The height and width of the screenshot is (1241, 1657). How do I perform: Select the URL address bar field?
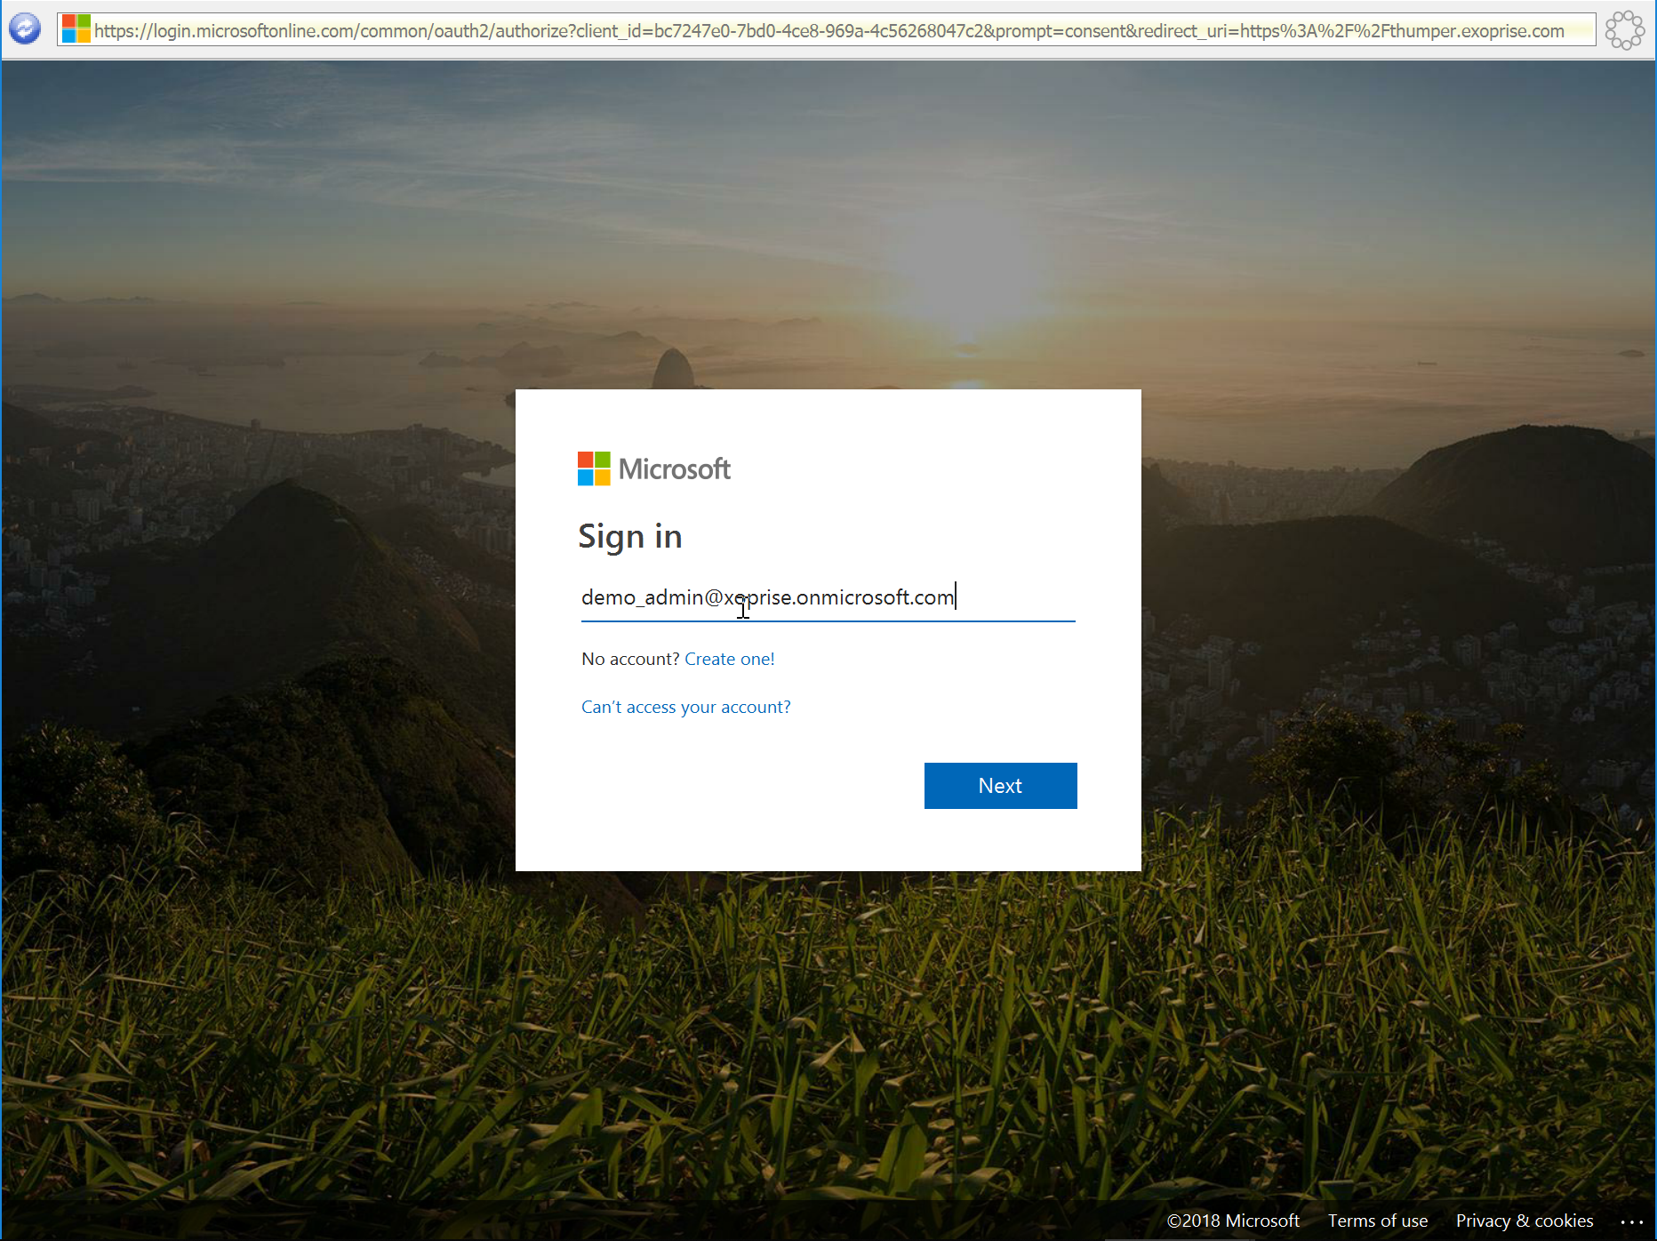tap(827, 30)
